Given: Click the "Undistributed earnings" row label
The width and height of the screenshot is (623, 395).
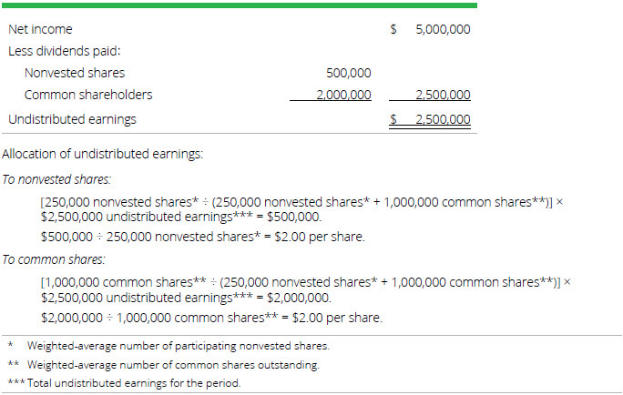Looking at the screenshot, I should click(72, 118).
